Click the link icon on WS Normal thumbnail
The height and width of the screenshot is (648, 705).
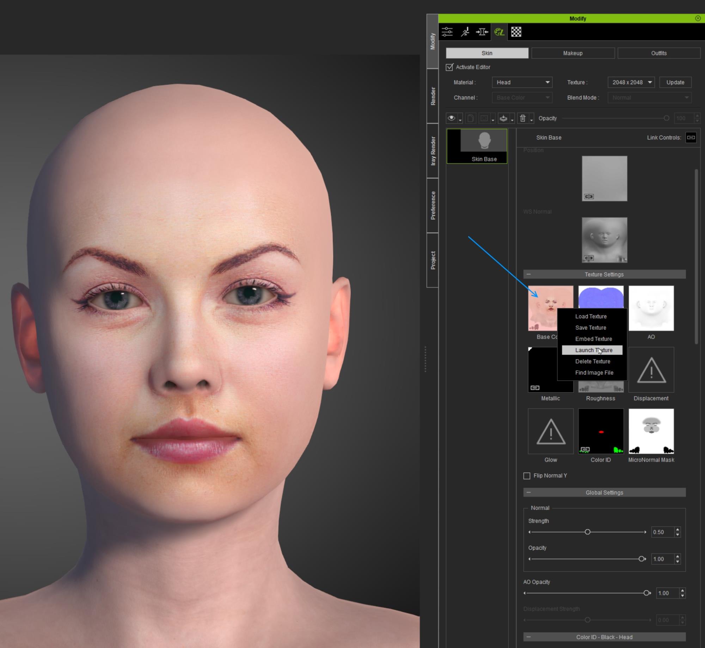[x=589, y=258]
